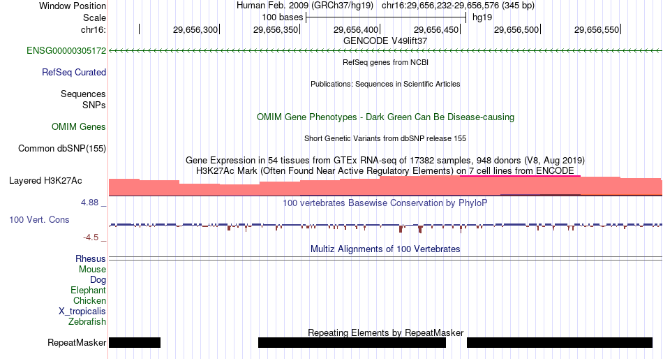Click the Scale label
The image size is (663, 359).
[x=95, y=17]
